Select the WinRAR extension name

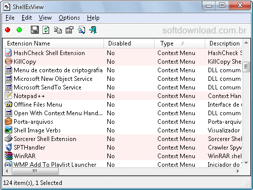point(25,156)
